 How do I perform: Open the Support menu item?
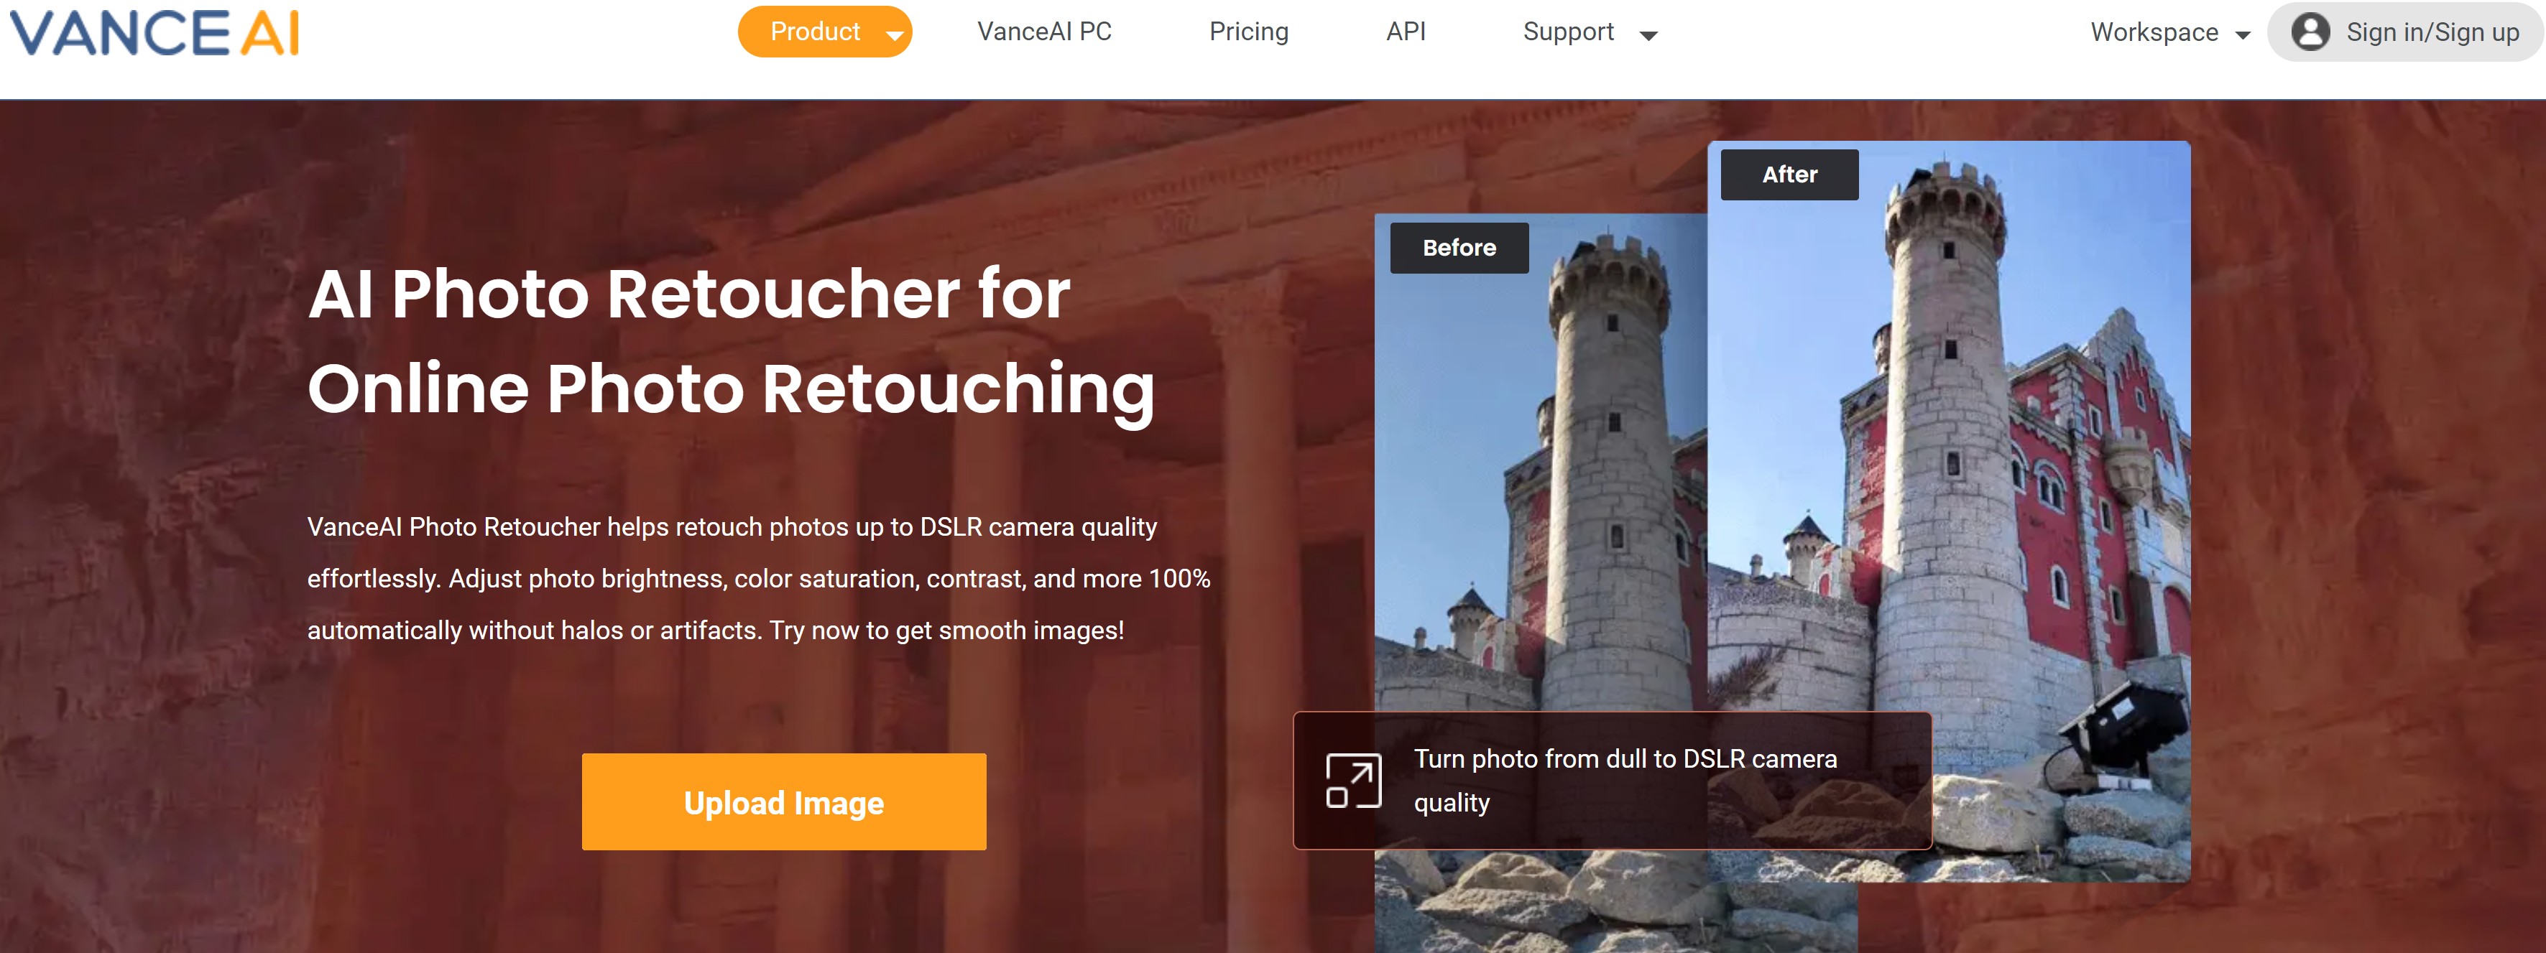tap(1567, 32)
